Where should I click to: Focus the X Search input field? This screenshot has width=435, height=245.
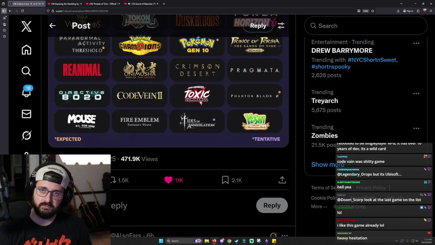pos(366,26)
